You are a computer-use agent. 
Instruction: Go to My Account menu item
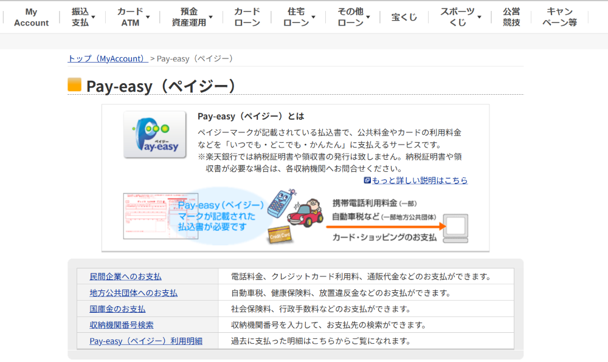point(31,17)
